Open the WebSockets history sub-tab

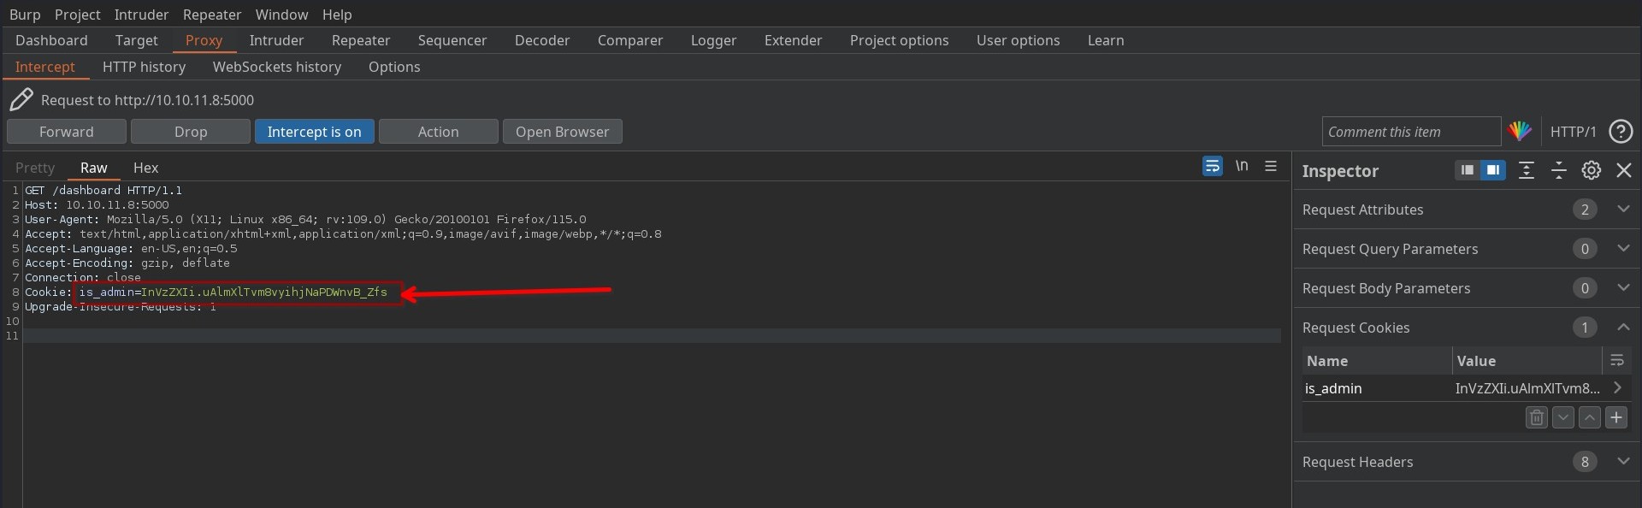[x=277, y=67]
